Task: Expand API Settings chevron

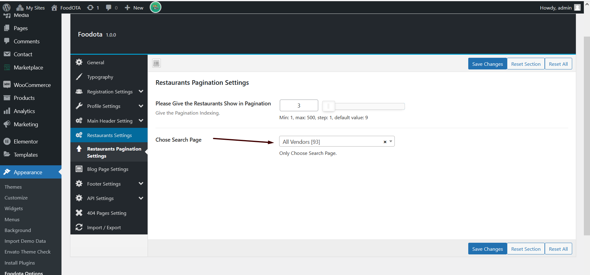Action: [141, 198]
